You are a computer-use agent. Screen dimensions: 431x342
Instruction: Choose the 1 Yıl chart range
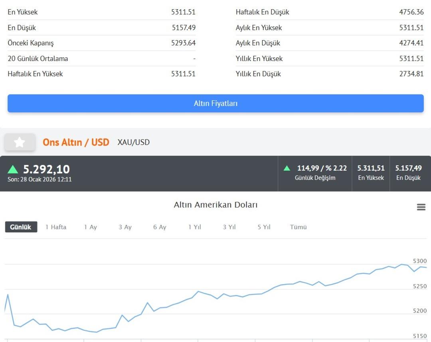coord(195,227)
